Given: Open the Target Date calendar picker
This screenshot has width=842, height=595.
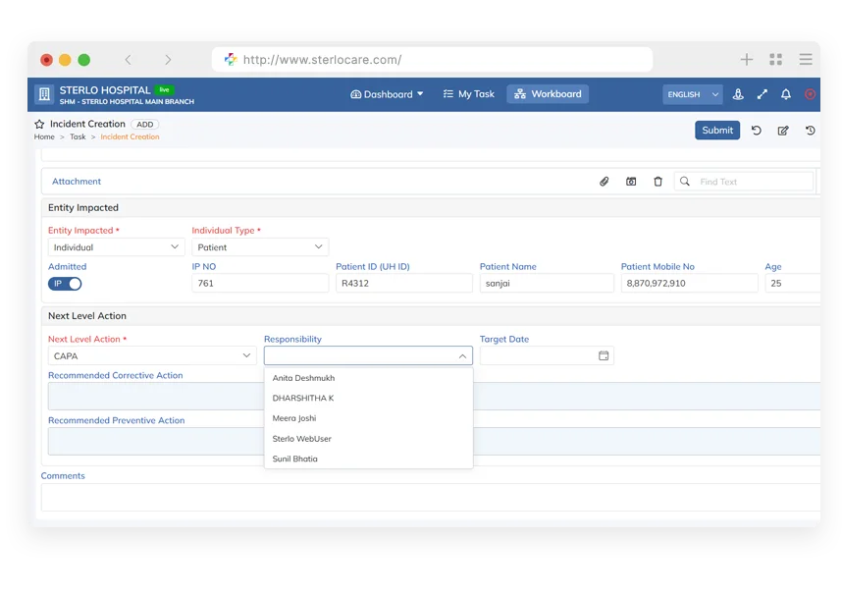Looking at the screenshot, I should coord(604,355).
